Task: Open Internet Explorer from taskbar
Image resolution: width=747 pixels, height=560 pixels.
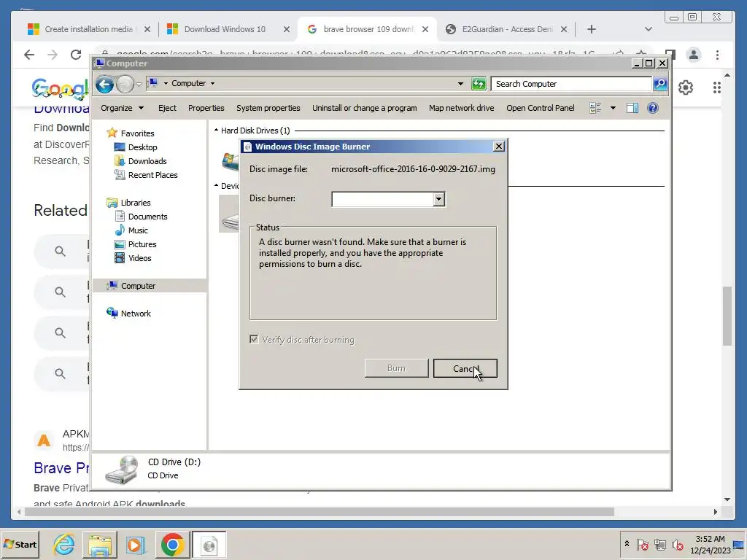Action: pyautogui.click(x=64, y=544)
